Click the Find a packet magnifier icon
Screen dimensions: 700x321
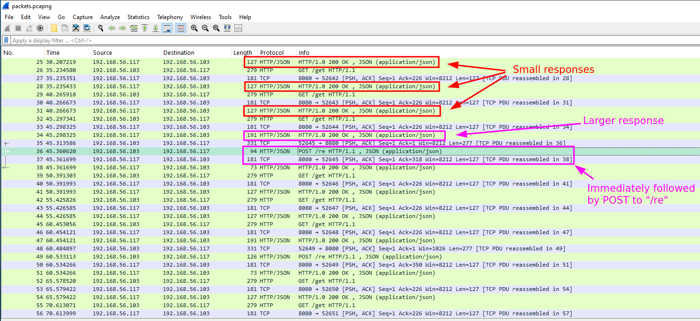coord(101,28)
